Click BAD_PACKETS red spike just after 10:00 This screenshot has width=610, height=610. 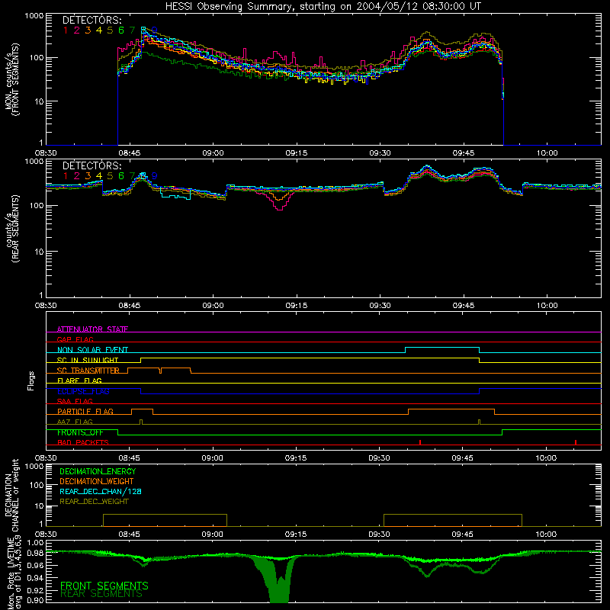click(x=576, y=442)
